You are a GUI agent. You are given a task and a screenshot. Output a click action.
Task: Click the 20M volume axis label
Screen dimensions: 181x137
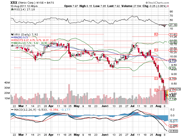pos(7,93)
